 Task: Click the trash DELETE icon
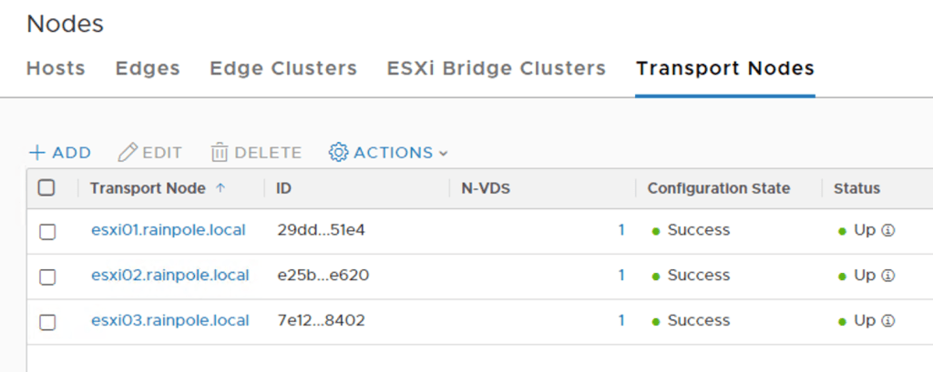click(x=220, y=153)
